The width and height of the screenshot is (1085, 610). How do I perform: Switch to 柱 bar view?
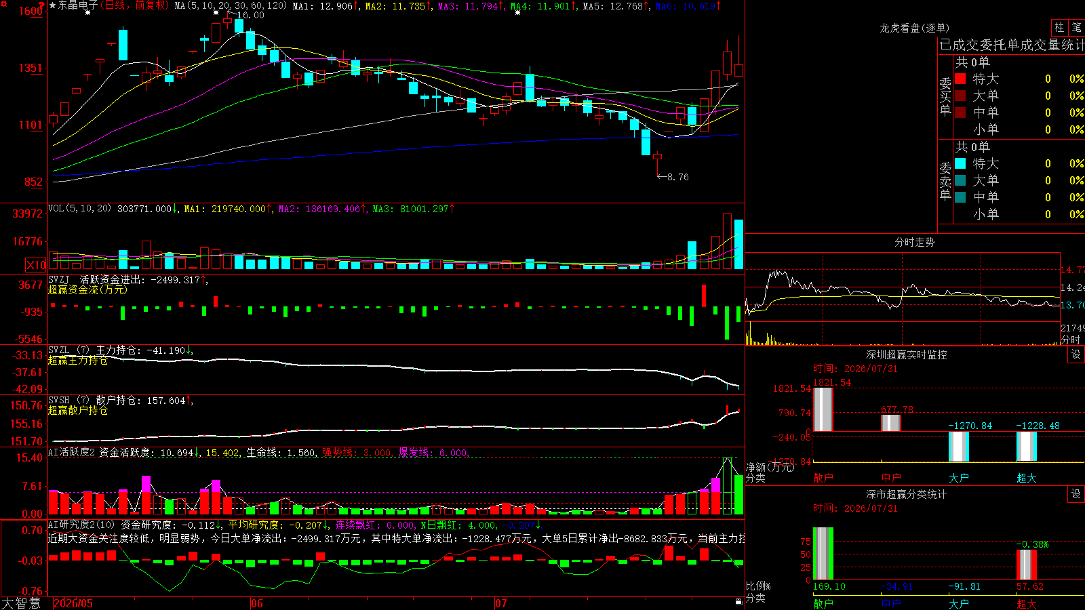pyautogui.click(x=1059, y=27)
